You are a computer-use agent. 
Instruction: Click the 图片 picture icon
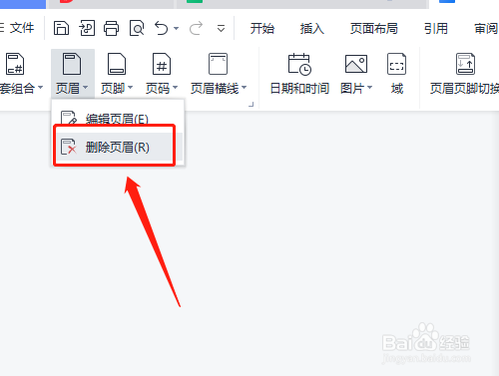pyautogui.click(x=356, y=64)
